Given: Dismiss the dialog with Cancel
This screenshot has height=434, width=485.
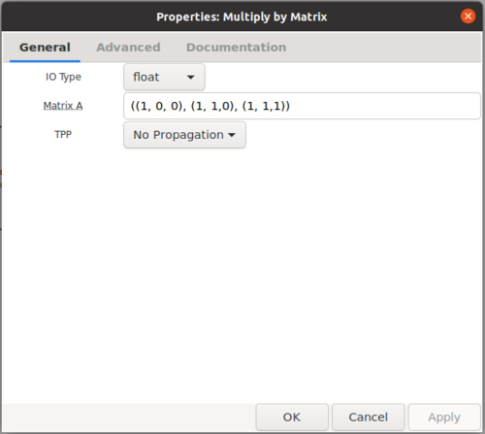Looking at the screenshot, I should click(x=368, y=417).
